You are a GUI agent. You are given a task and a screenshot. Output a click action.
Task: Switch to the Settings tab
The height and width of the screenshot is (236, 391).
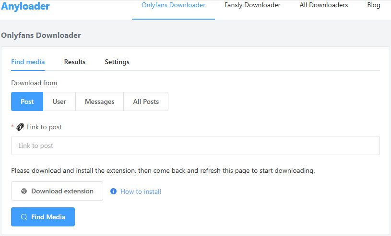[117, 62]
